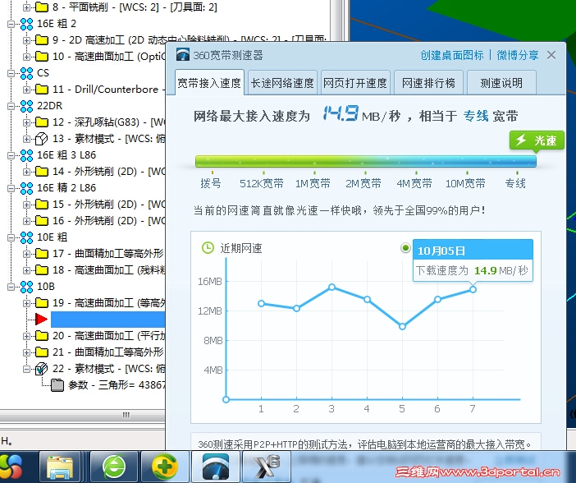
Task: Click group icon of 16E 精 2 L86
Action: [26, 188]
